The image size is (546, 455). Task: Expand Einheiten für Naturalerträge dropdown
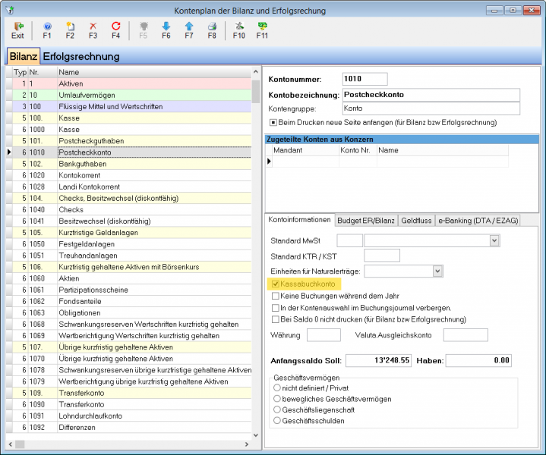pos(437,271)
